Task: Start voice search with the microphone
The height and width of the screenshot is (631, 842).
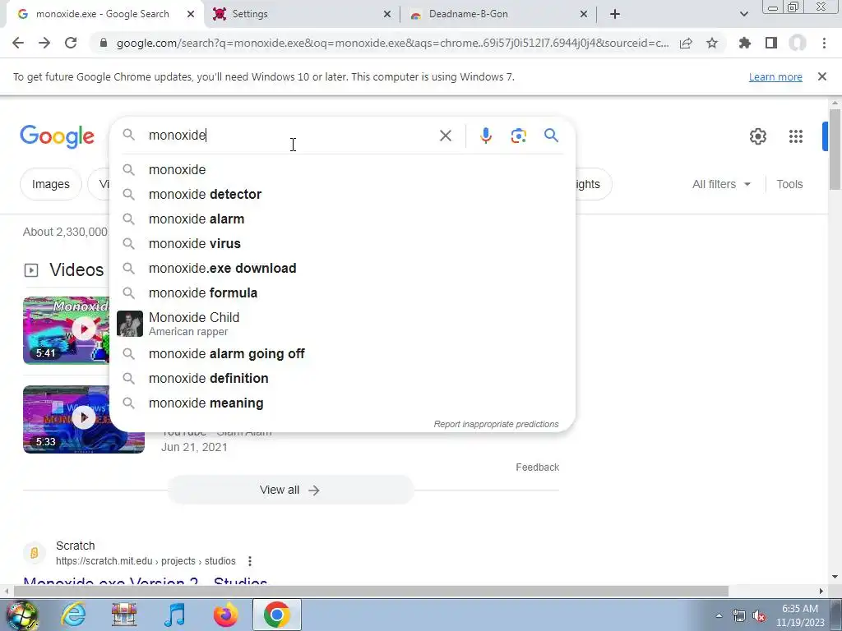Action: point(485,136)
